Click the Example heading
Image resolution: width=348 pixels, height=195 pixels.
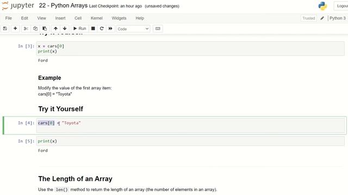coord(49,78)
